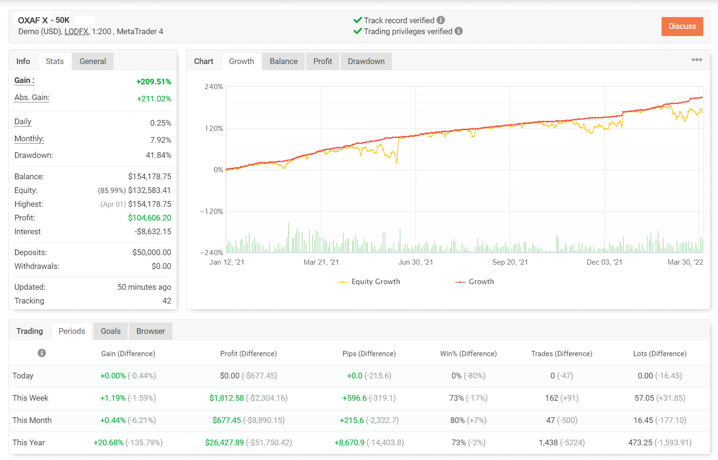Click the Monthly label in Info panel
The image size is (718, 460).
[29, 139]
